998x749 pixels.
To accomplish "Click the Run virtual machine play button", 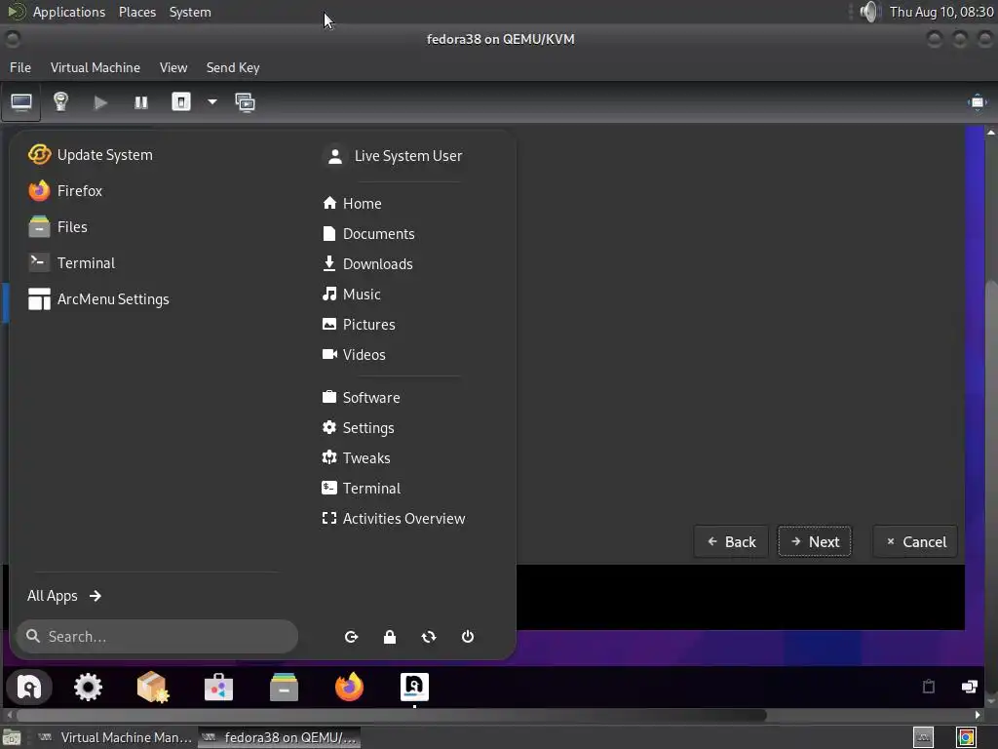I will point(100,102).
